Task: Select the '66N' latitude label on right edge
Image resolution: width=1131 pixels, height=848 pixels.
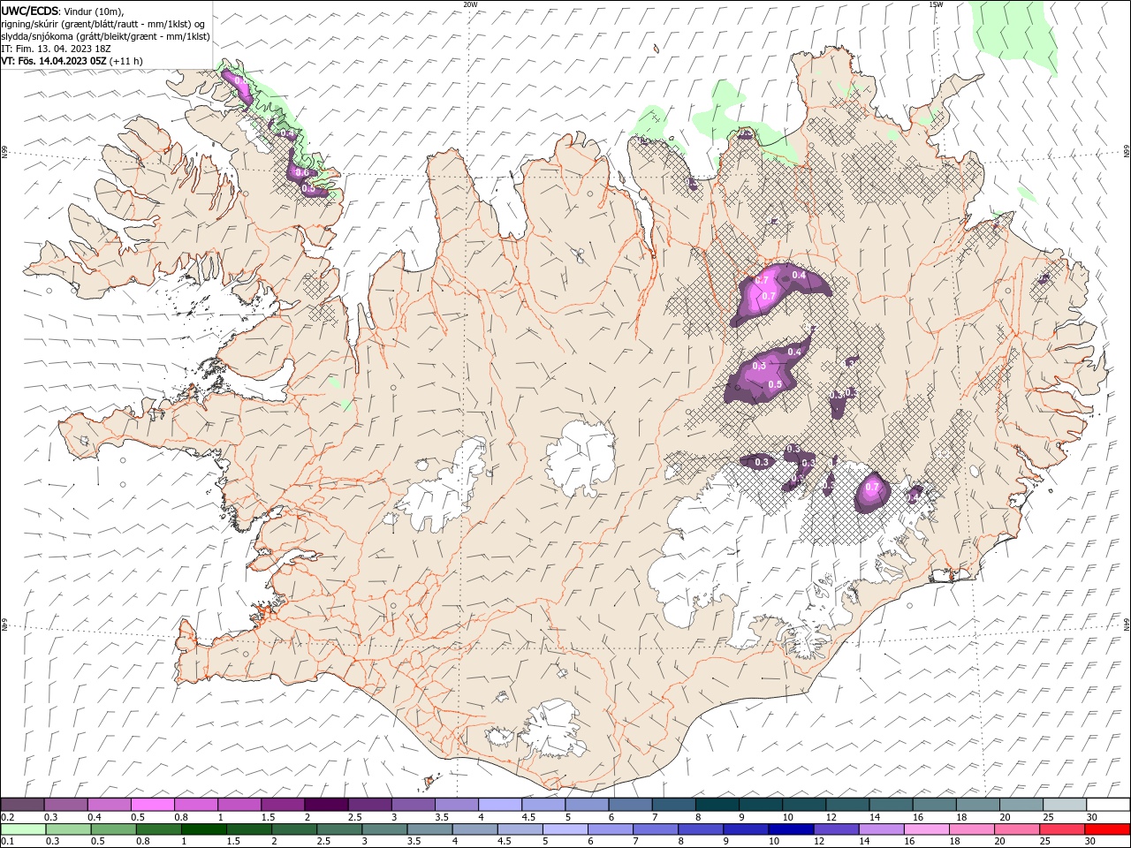Action: (x=1127, y=152)
